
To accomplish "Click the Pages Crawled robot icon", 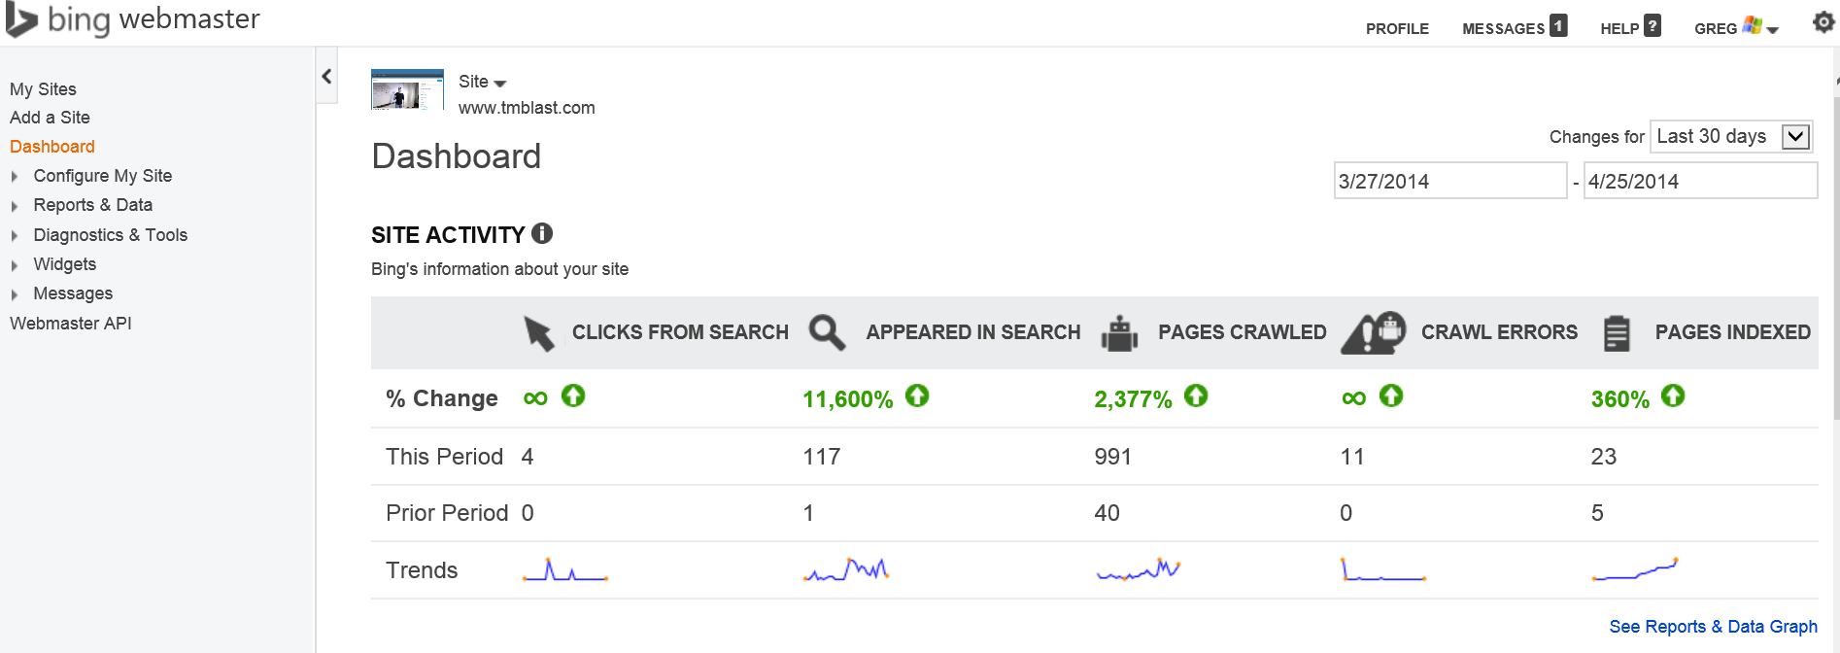I will [1119, 333].
